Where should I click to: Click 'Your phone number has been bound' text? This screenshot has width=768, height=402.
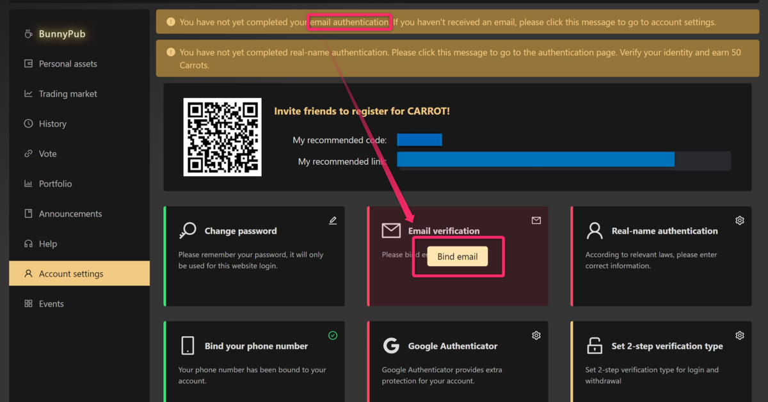coord(252,375)
